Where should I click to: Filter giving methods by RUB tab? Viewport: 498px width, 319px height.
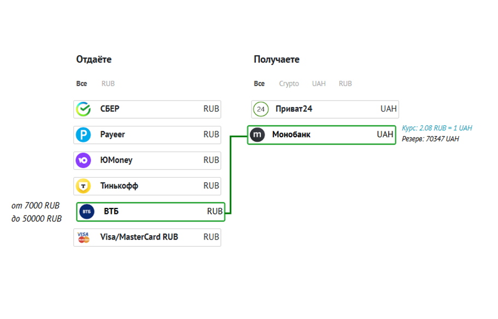[x=108, y=84]
